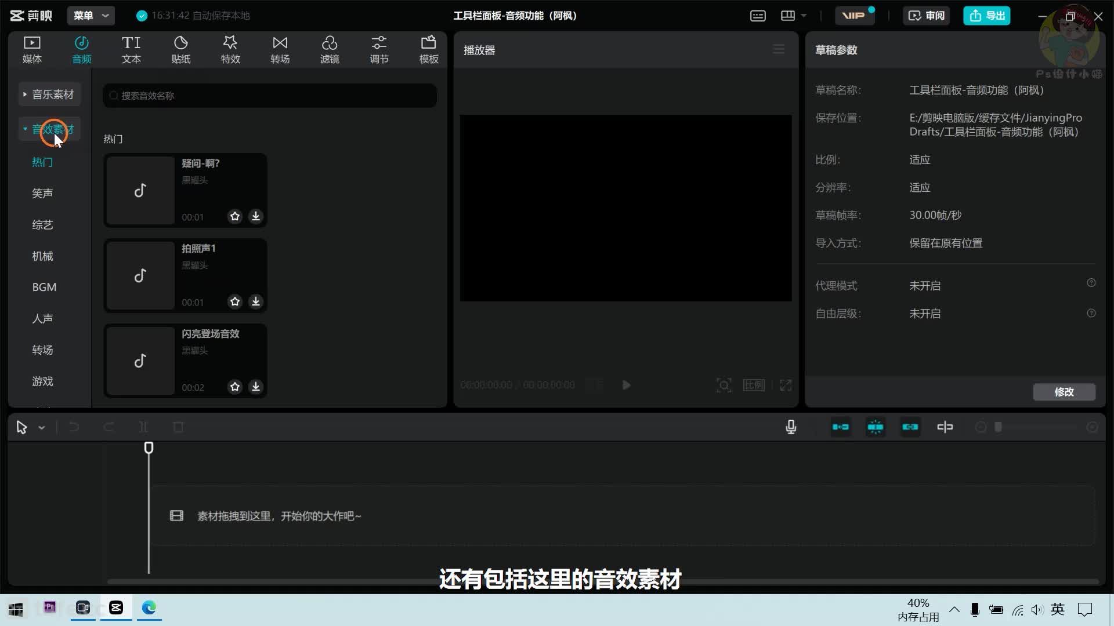Image resolution: width=1114 pixels, height=626 pixels.
Task: Open the 媒体 media tab
Action: [32, 49]
